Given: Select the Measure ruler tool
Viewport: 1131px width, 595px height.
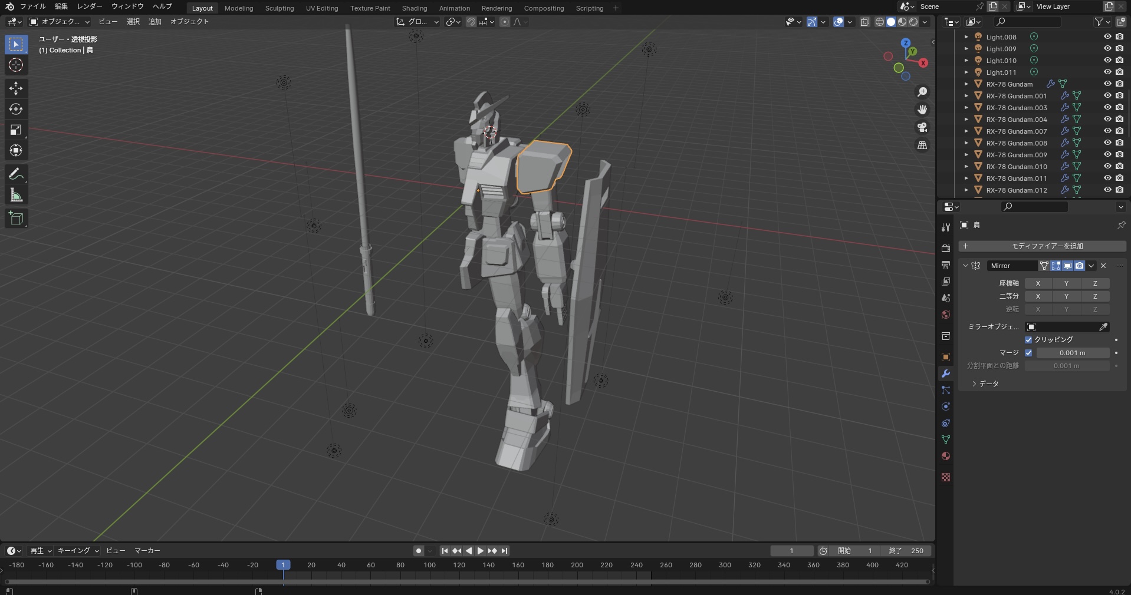Looking at the screenshot, I should 16,196.
